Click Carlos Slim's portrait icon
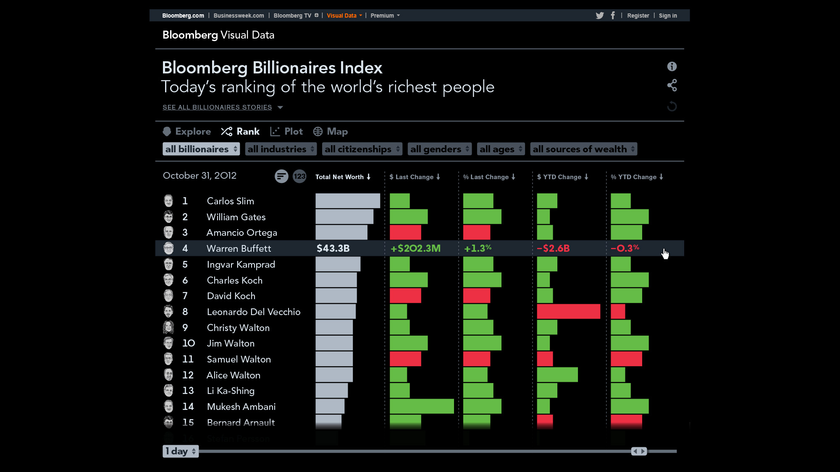 [x=168, y=201]
